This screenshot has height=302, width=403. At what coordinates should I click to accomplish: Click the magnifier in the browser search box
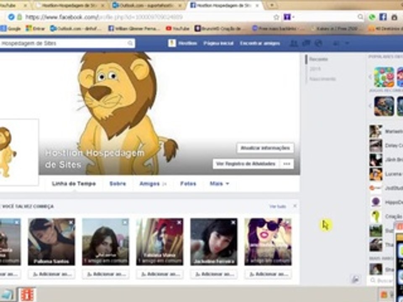click(x=360, y=17)
